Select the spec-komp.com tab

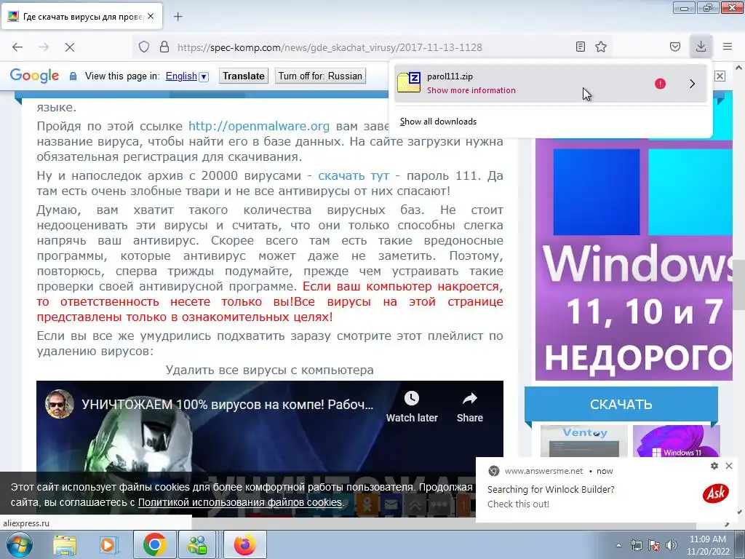point(81,16)
